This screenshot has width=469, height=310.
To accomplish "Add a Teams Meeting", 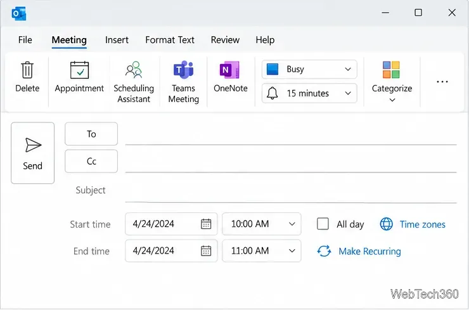I will [x=183, y=82].
